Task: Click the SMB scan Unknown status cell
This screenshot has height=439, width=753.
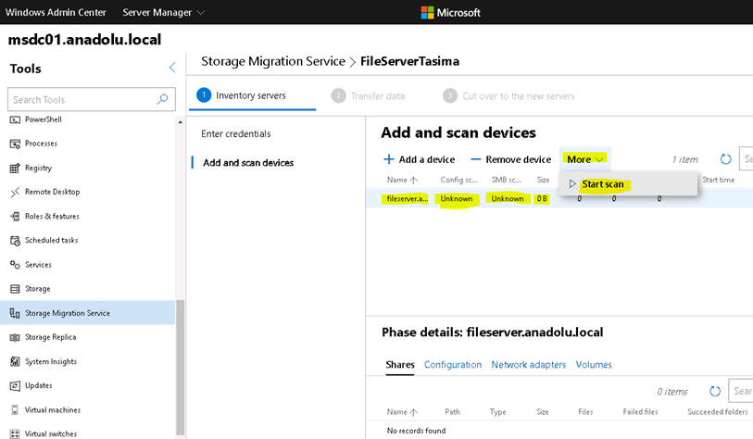Action: click(x=508, y=198)
